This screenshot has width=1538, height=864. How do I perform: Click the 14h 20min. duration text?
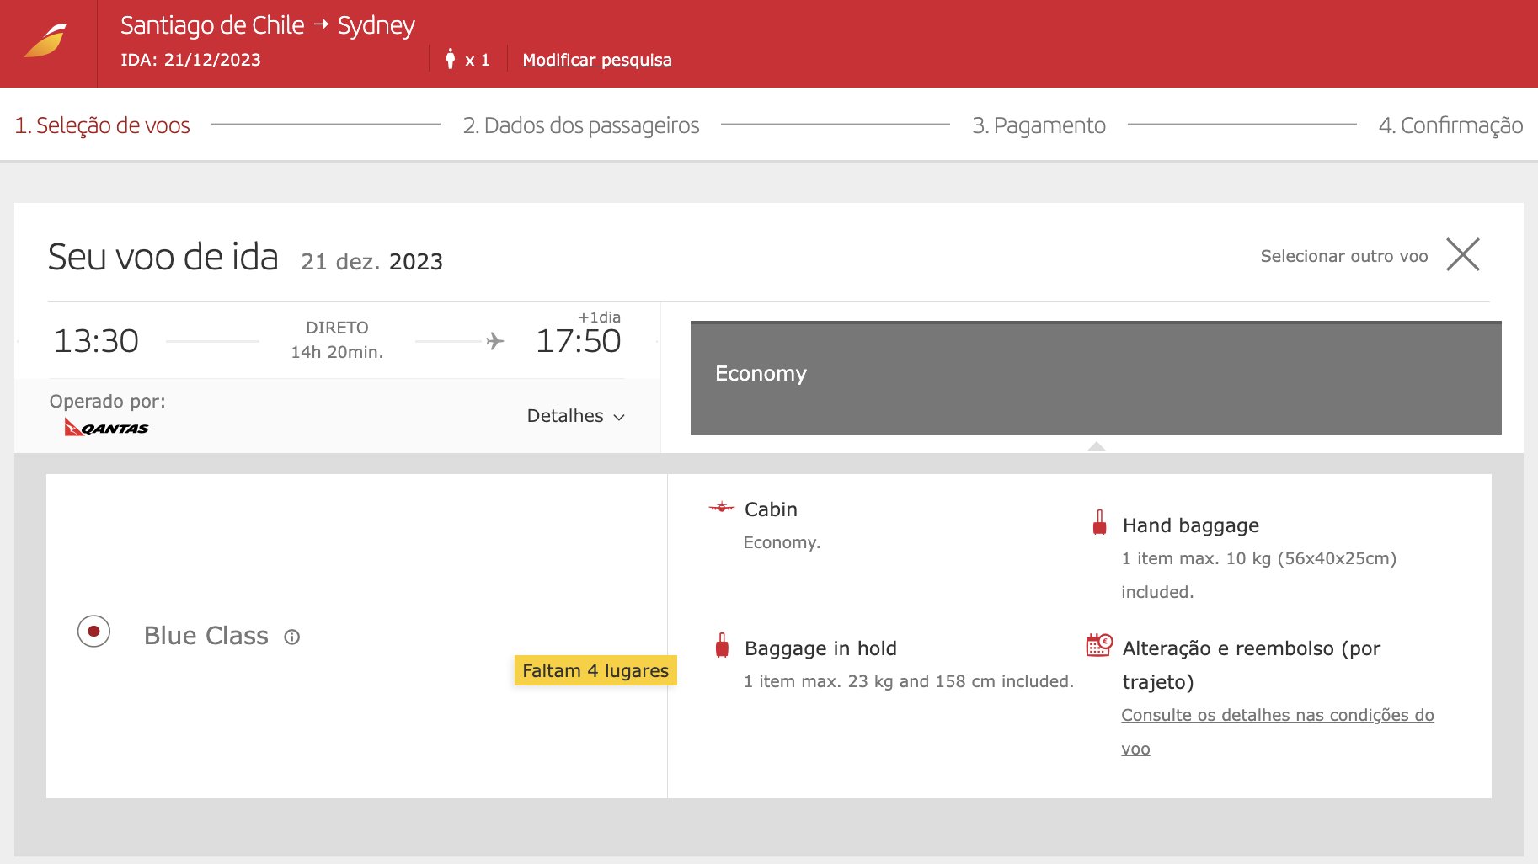coord(337,352)
